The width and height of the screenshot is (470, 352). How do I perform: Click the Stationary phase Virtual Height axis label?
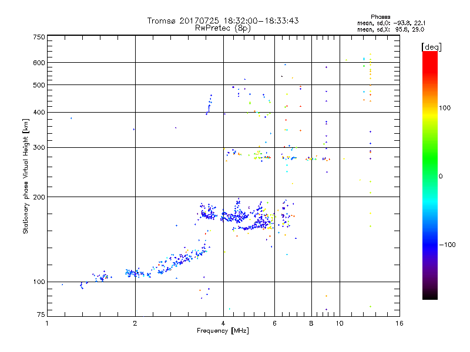pyautogui.click(x=25, y=176)
